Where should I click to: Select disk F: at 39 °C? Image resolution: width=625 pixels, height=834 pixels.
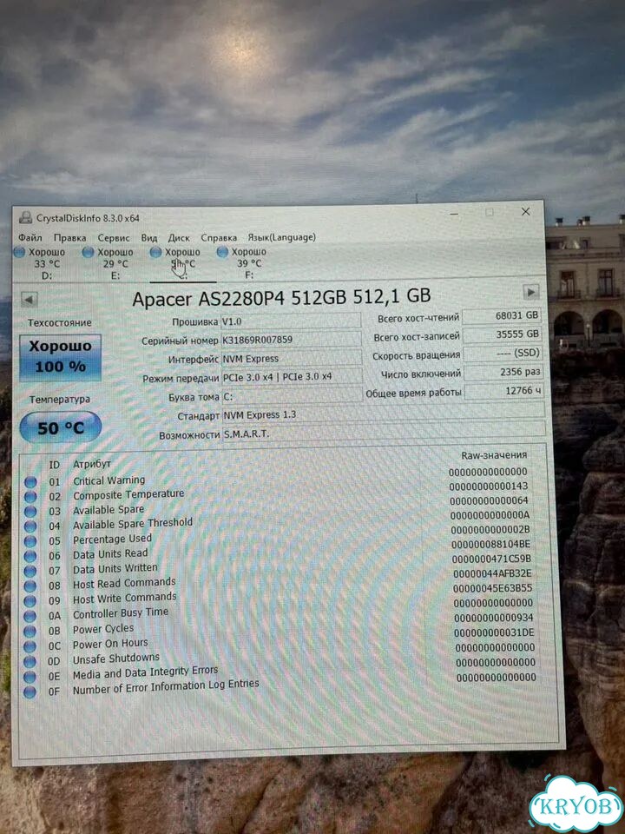(x=242, y=263)
